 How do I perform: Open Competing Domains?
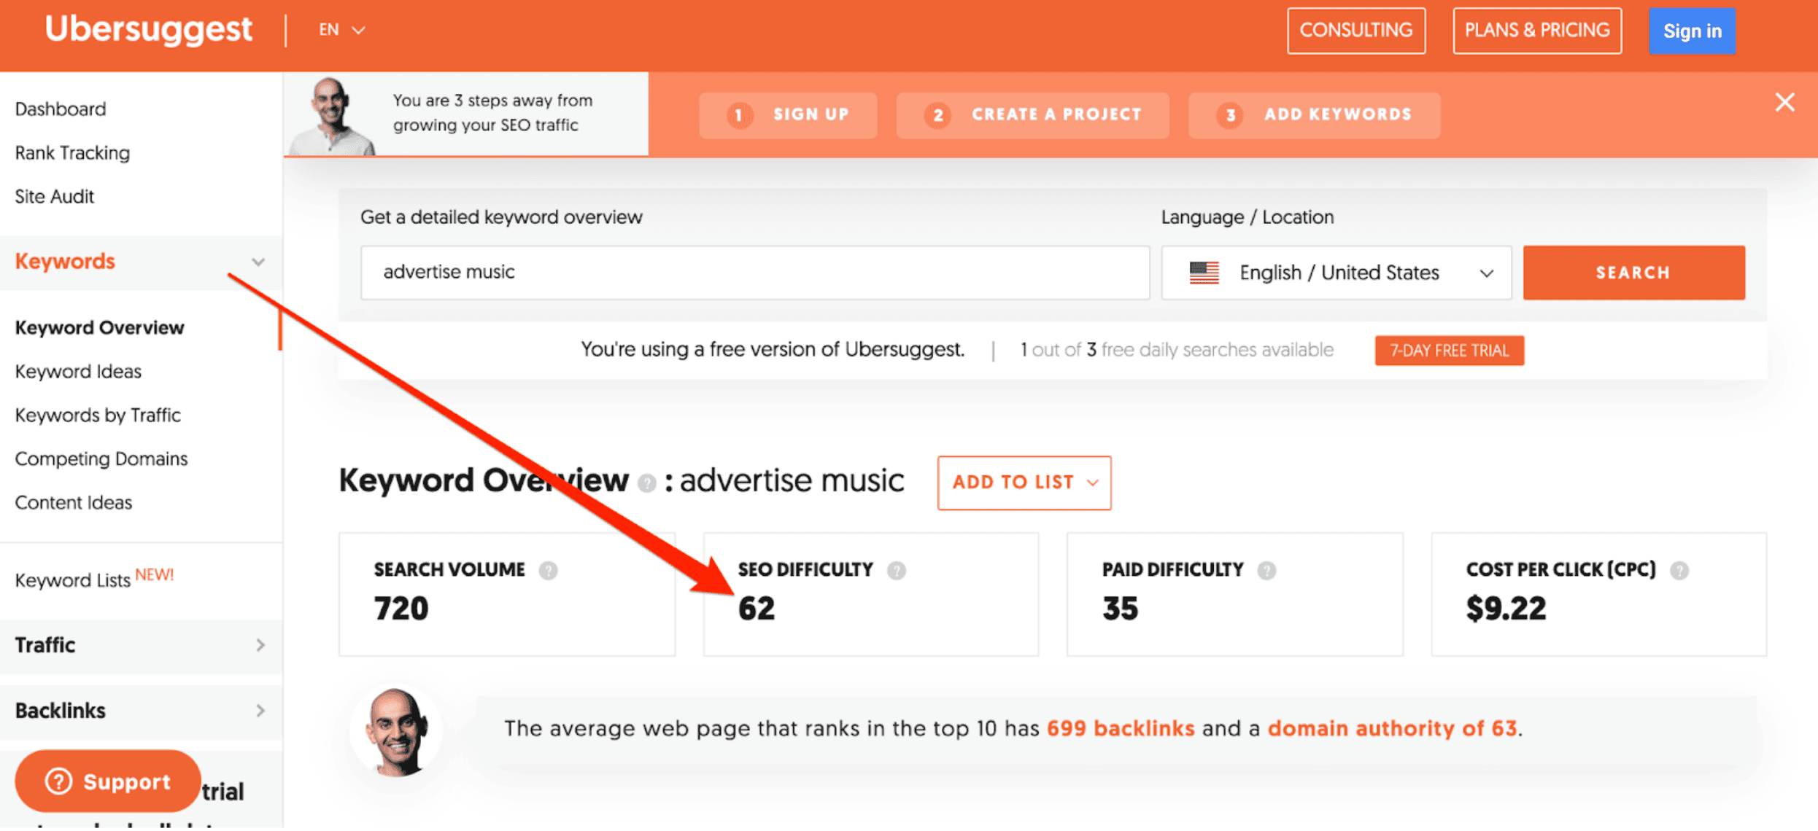coord(101,459)
